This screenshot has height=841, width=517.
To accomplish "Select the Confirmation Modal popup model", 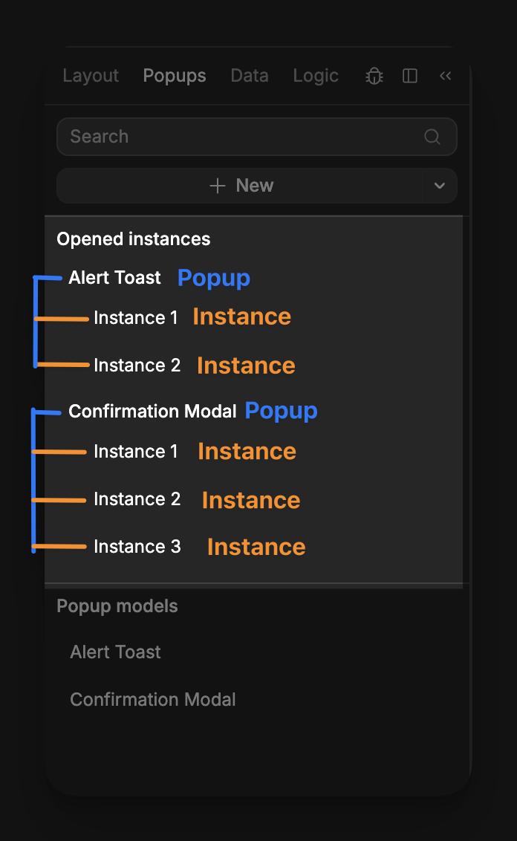I will click(x=153, y=699).
